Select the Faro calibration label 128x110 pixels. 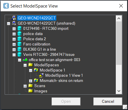37,44
